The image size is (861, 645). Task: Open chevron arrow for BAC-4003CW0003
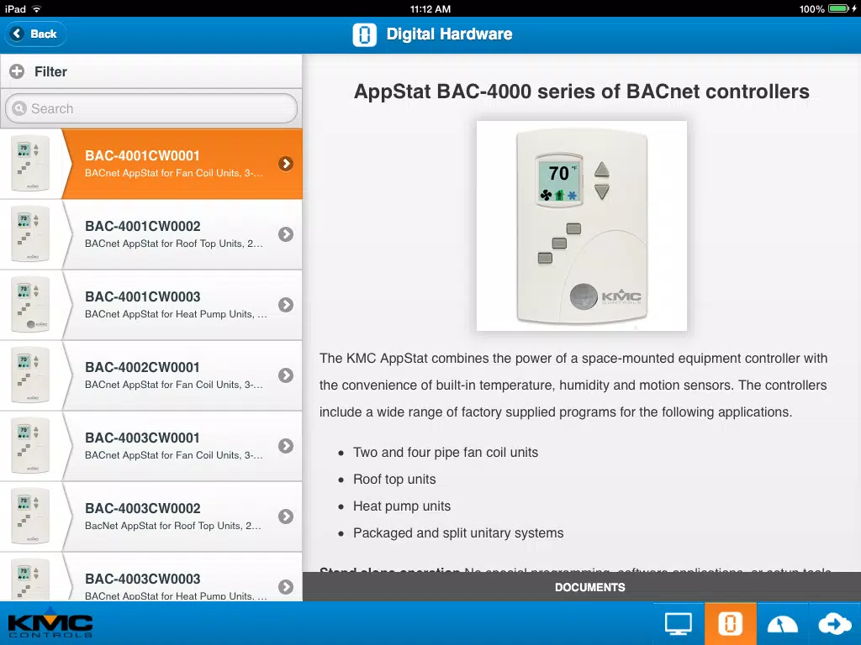286,587
